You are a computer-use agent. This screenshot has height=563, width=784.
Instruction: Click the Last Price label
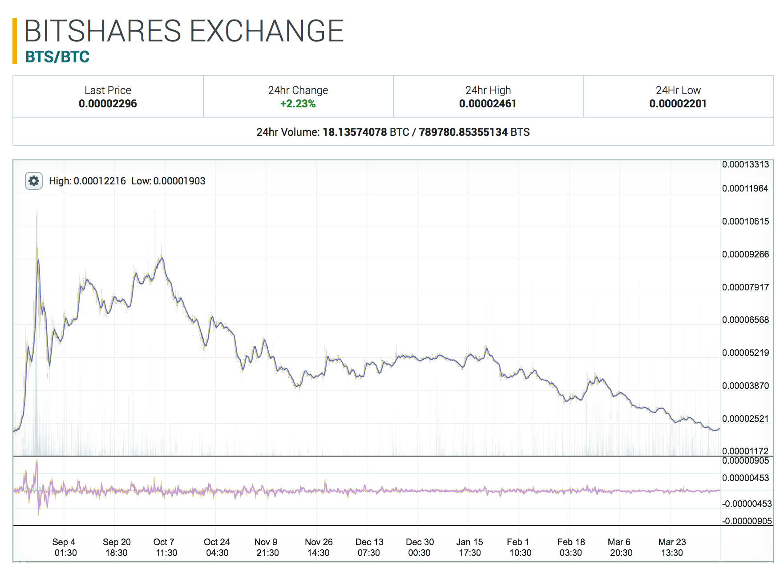click(108, 90)
